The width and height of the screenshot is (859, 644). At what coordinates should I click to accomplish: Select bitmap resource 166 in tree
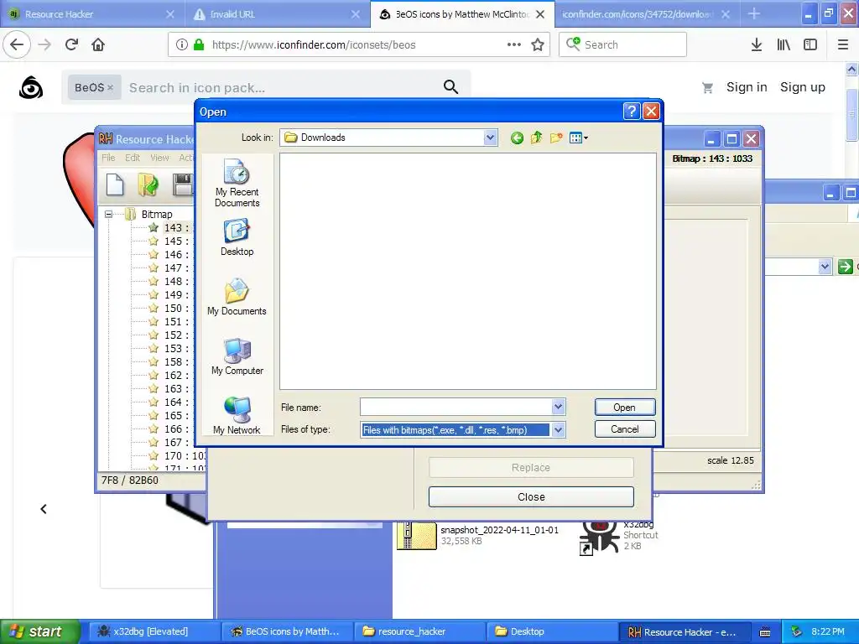pos(171,428)
